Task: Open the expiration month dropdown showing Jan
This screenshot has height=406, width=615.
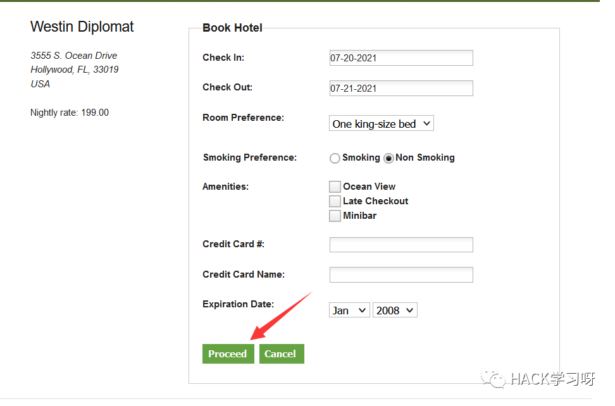Action: pos(349,311)
